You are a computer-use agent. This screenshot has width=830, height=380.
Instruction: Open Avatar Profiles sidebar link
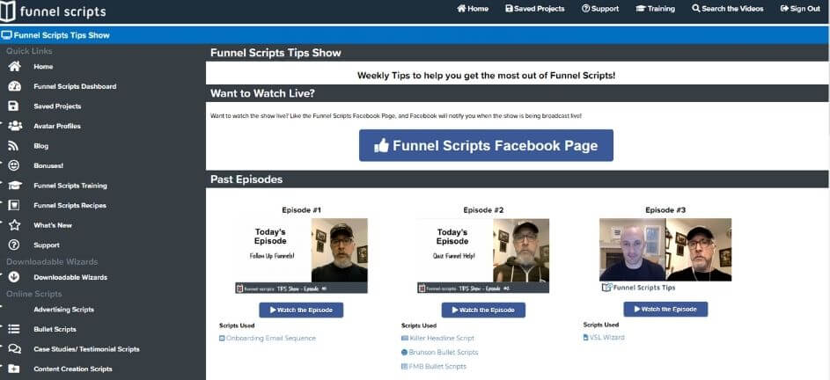[57, 126]
